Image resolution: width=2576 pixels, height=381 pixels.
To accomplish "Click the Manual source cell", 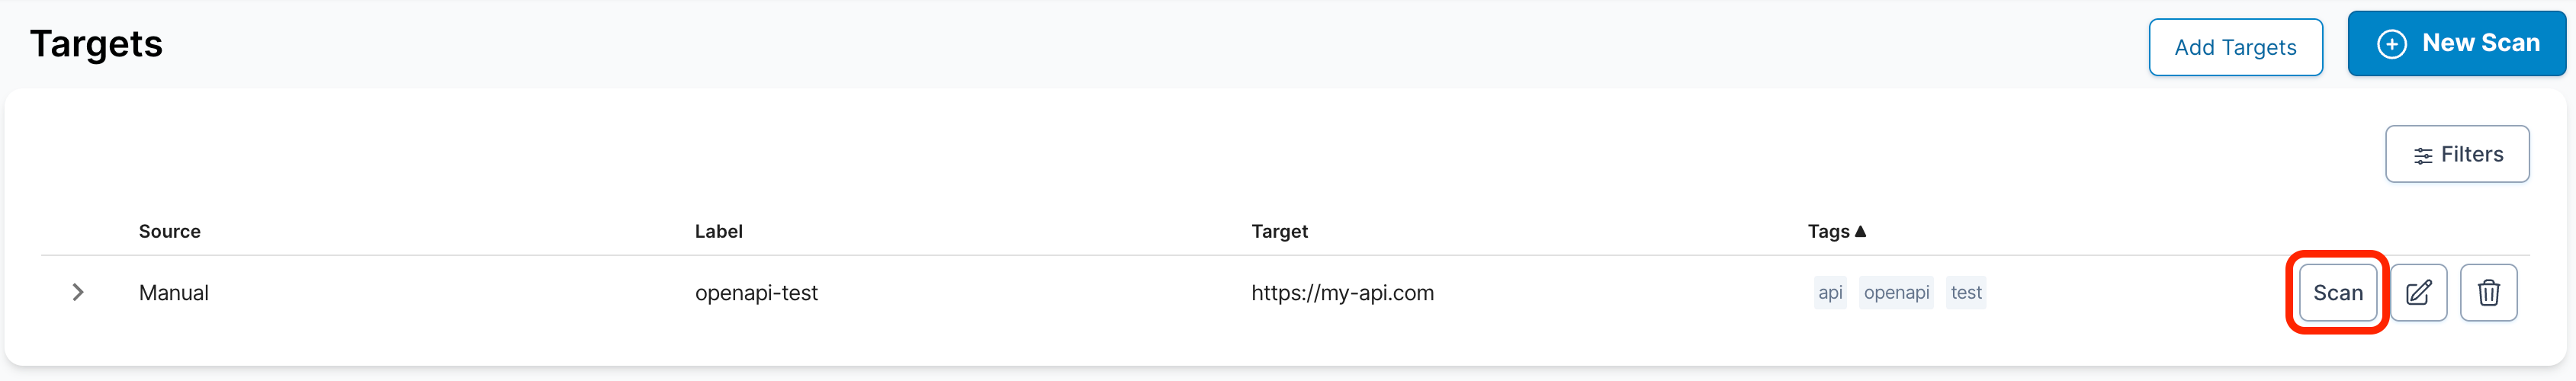I will pos(174,293).
